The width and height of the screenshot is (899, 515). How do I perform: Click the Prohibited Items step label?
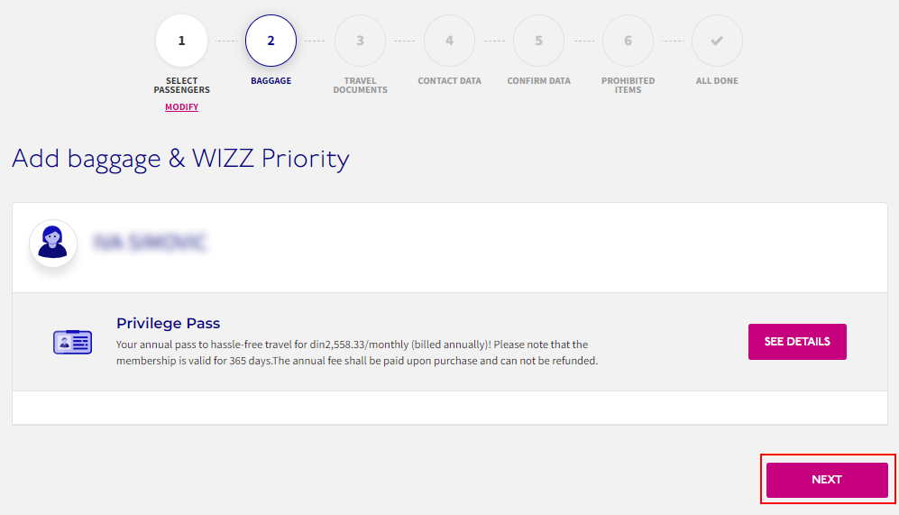[628, 86]
